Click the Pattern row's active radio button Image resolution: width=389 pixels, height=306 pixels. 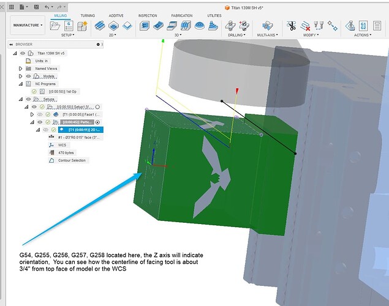[97, 122]
